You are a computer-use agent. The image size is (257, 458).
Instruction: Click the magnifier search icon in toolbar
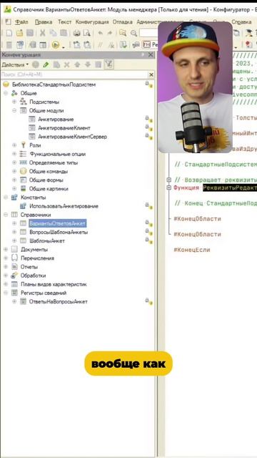tap(133, 33)
